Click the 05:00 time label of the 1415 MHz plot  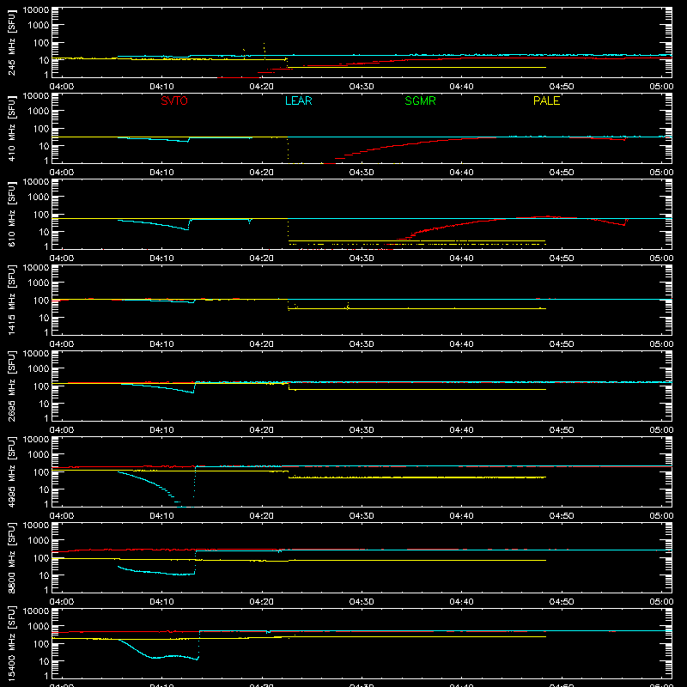coord(661,344)
